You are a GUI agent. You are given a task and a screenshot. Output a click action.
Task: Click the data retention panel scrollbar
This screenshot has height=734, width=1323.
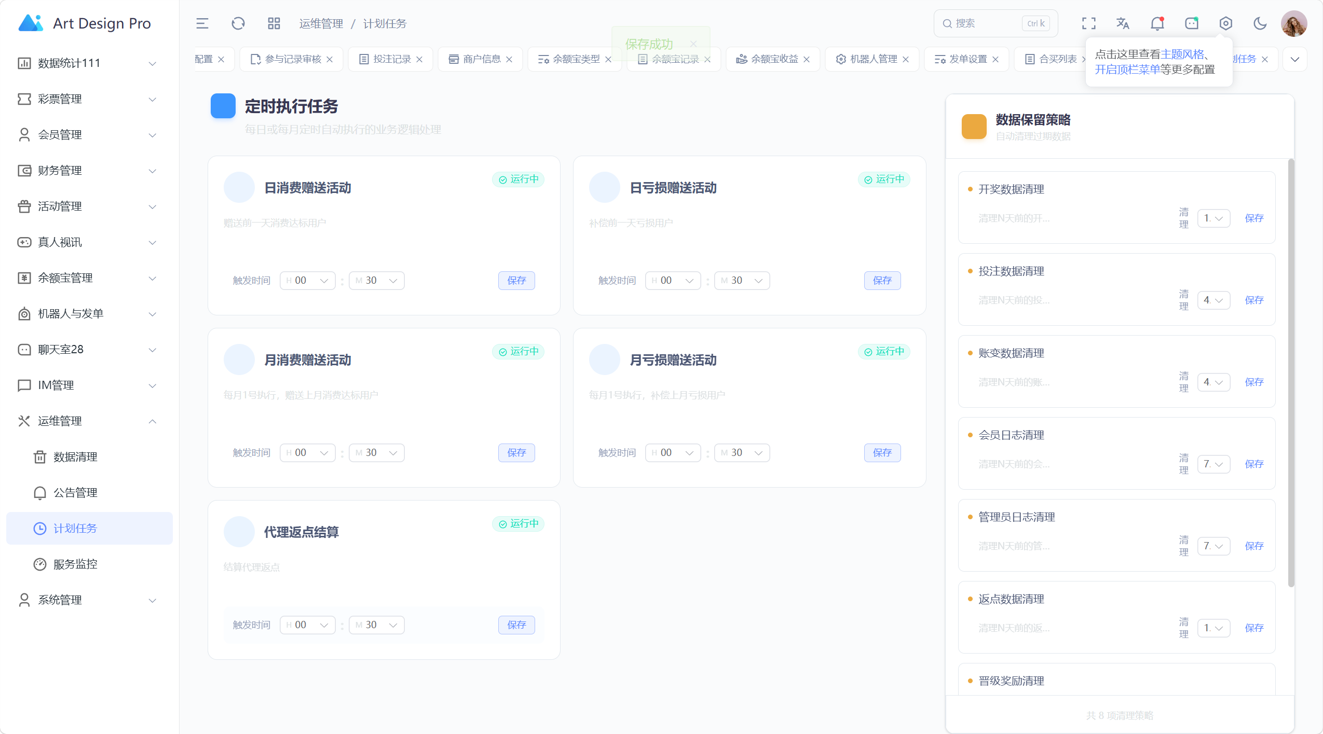1291,373
